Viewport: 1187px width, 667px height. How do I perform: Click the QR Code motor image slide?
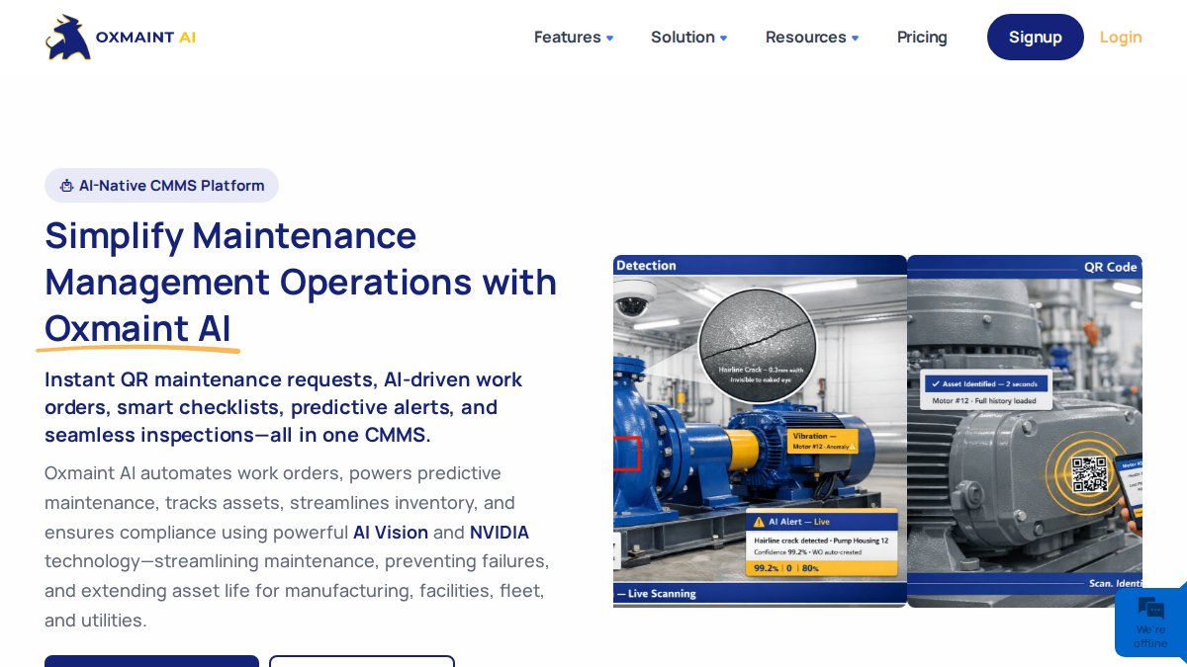1025,431
